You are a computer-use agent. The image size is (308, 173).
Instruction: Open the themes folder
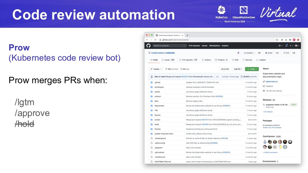(x=158, y=129)
